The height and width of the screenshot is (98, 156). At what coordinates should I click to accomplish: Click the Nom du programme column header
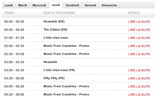tap(60, 13)
